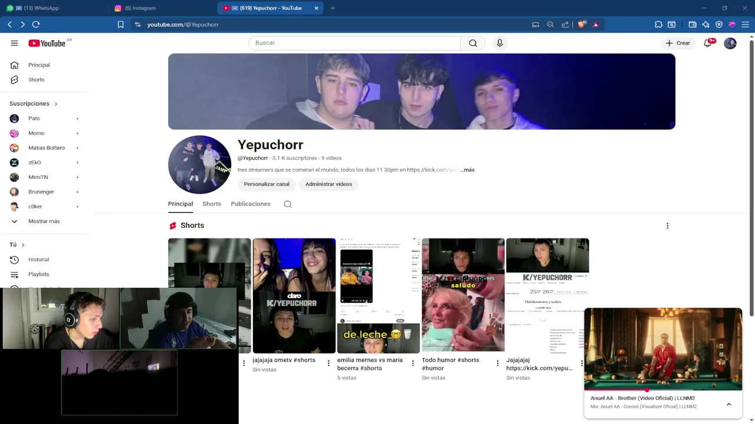The width and height of the screenshot is (755, 424).
Task: Go forward with the browser arrow
Action: [22, 24]
